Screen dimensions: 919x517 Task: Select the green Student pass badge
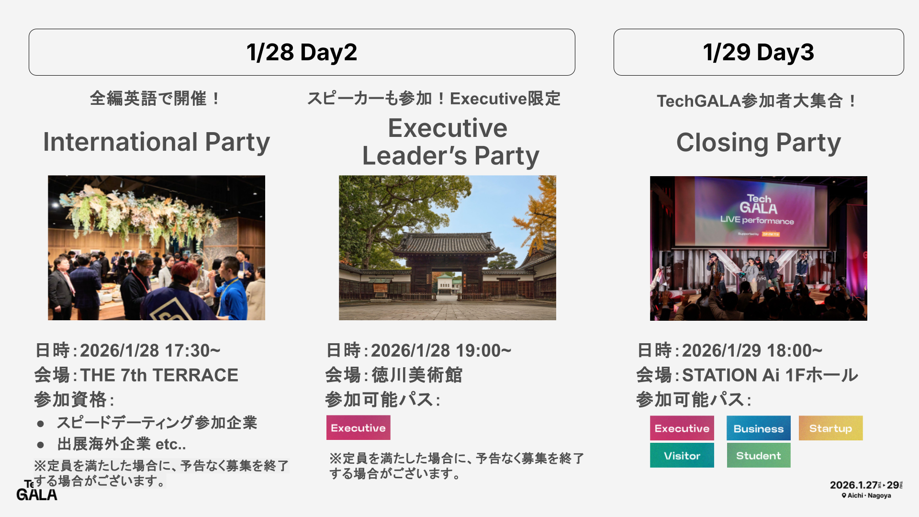tap(758, 456)
